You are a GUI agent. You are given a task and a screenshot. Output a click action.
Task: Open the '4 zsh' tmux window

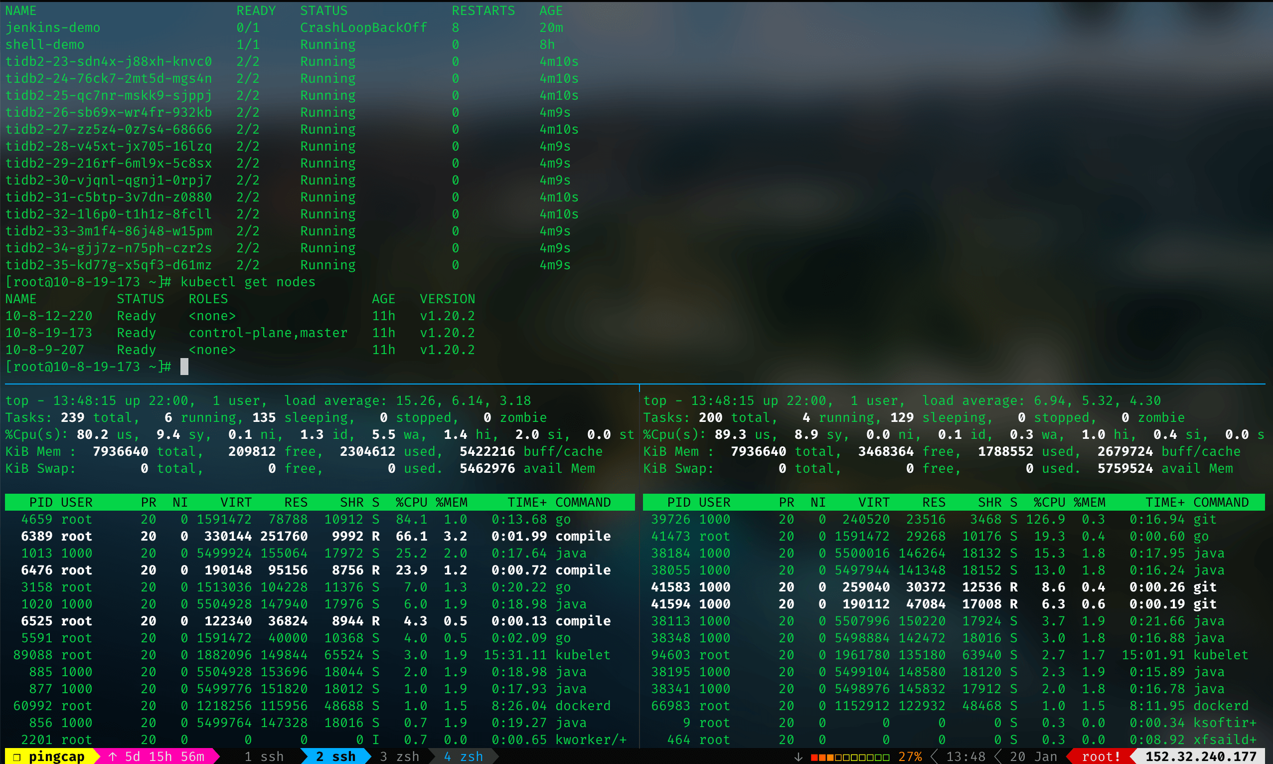[463, 757]
